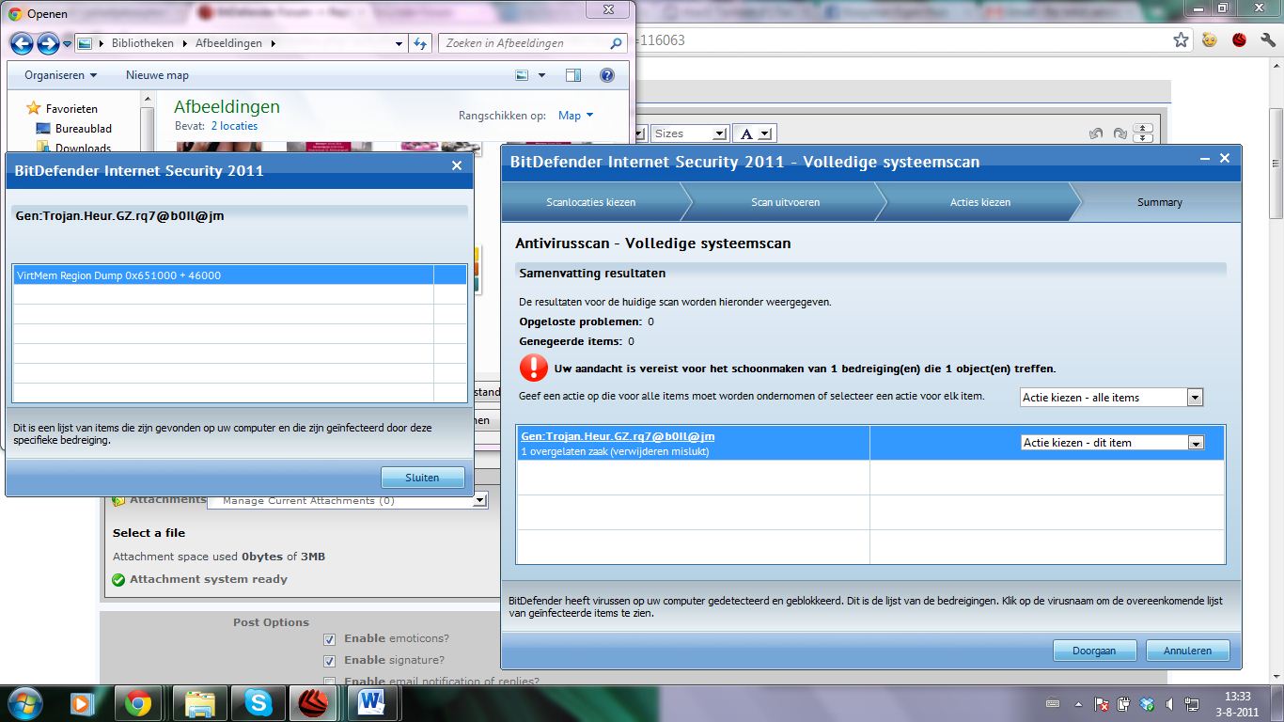1284x722 pixels.
Task: Toggle Enable emoticons checkbox
Action: pyautogui.click(x=329, y=639)
